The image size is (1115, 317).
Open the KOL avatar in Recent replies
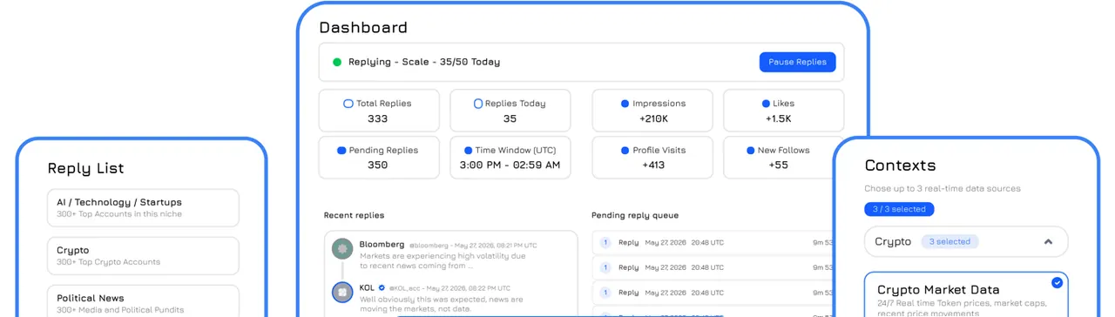(x=342, y=292)
